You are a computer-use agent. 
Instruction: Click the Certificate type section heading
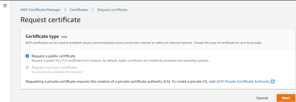[42, 36]
